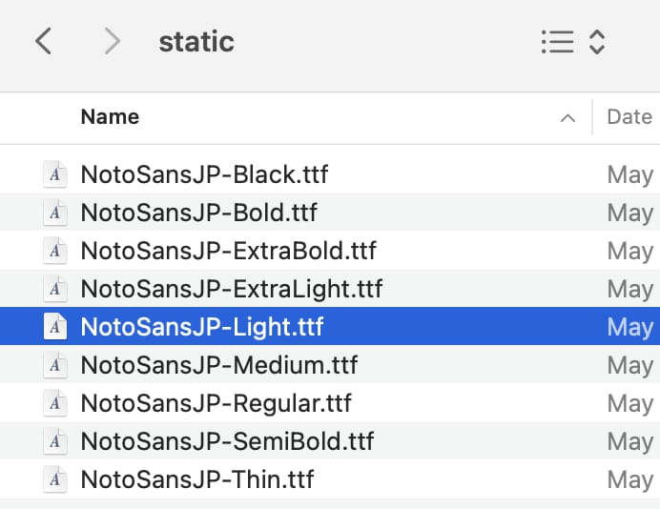Click the static folder title

[196, 42]
